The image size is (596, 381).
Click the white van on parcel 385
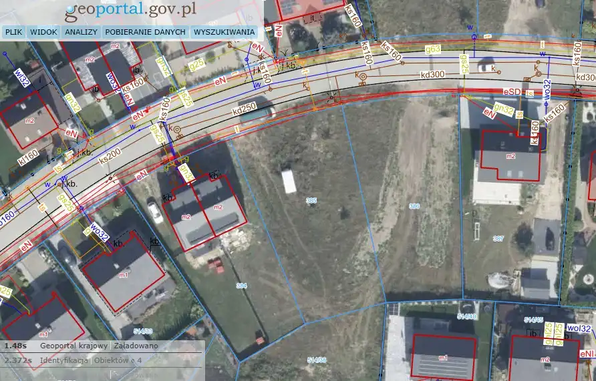coord(289,181)
